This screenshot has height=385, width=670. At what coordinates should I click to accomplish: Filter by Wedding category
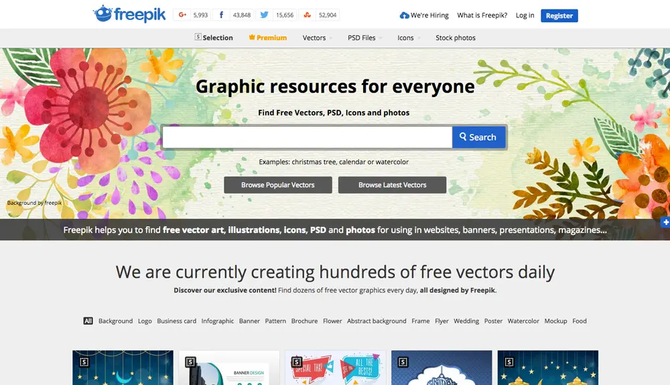pos(466,321)
